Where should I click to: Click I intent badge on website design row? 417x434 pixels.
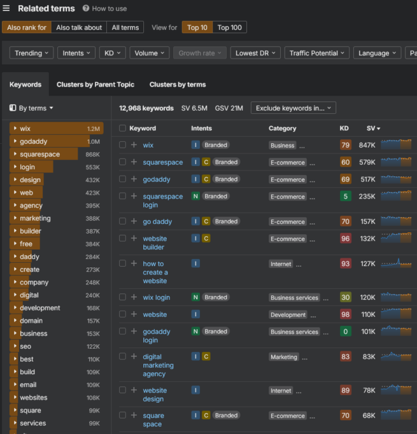pyautogui.click(x=195, y=390)
